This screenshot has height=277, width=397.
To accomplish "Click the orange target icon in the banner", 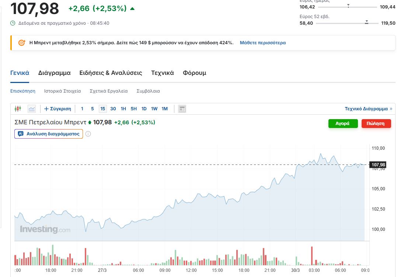I will 21,43.
